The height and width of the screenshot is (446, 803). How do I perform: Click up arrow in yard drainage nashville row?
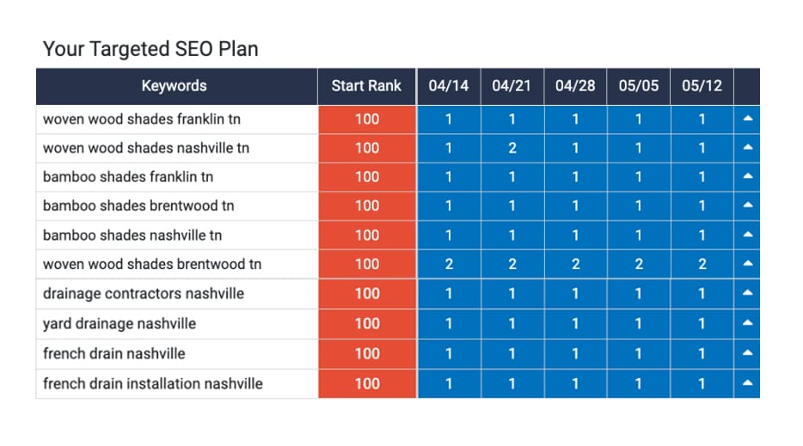(747, 323)
